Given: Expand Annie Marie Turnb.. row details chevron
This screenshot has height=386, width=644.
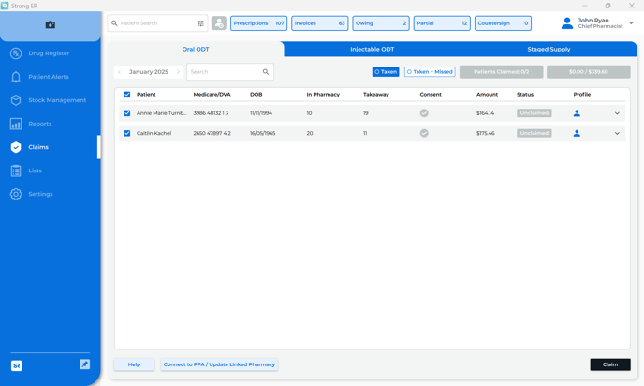Looking at the screenshot, I should point(617,113).
